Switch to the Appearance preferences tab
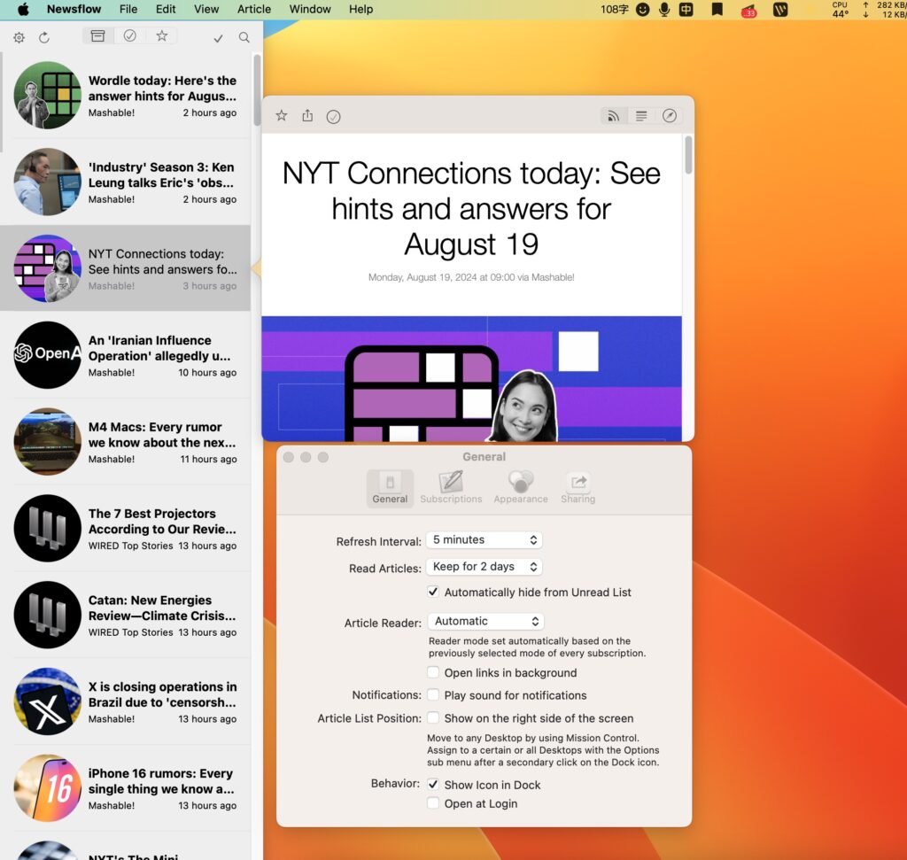Screen dimensions: 907x860 pyautogui.click(x=520, y=487)
